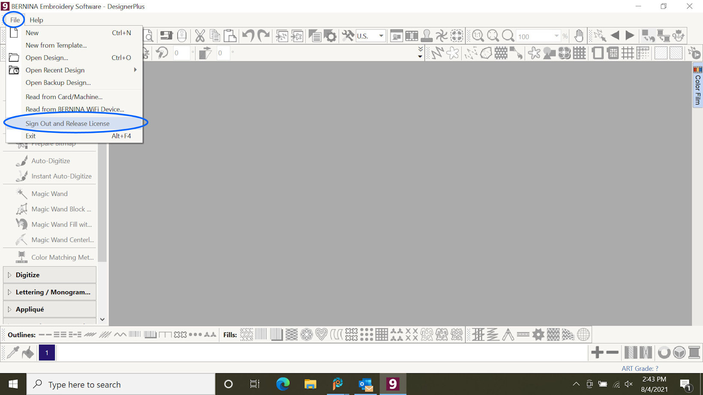Click the color picker eyedropper icon

click(x=13, y=352)
